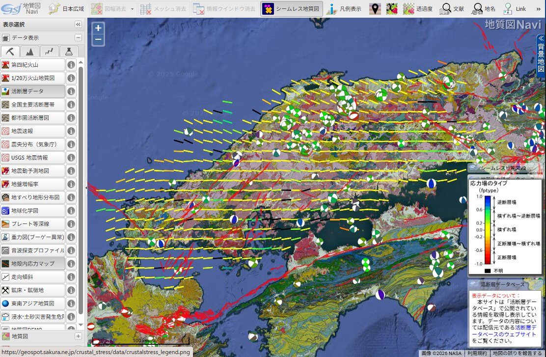The width and height of the screenshot is (546, 357).
Task: Switch to the flask icon tab
Action: [x=69, y=51]
